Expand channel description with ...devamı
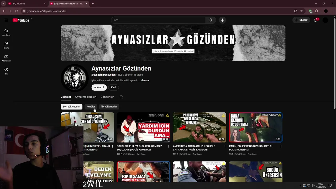 pyautogui.click(x=144, y=80)
